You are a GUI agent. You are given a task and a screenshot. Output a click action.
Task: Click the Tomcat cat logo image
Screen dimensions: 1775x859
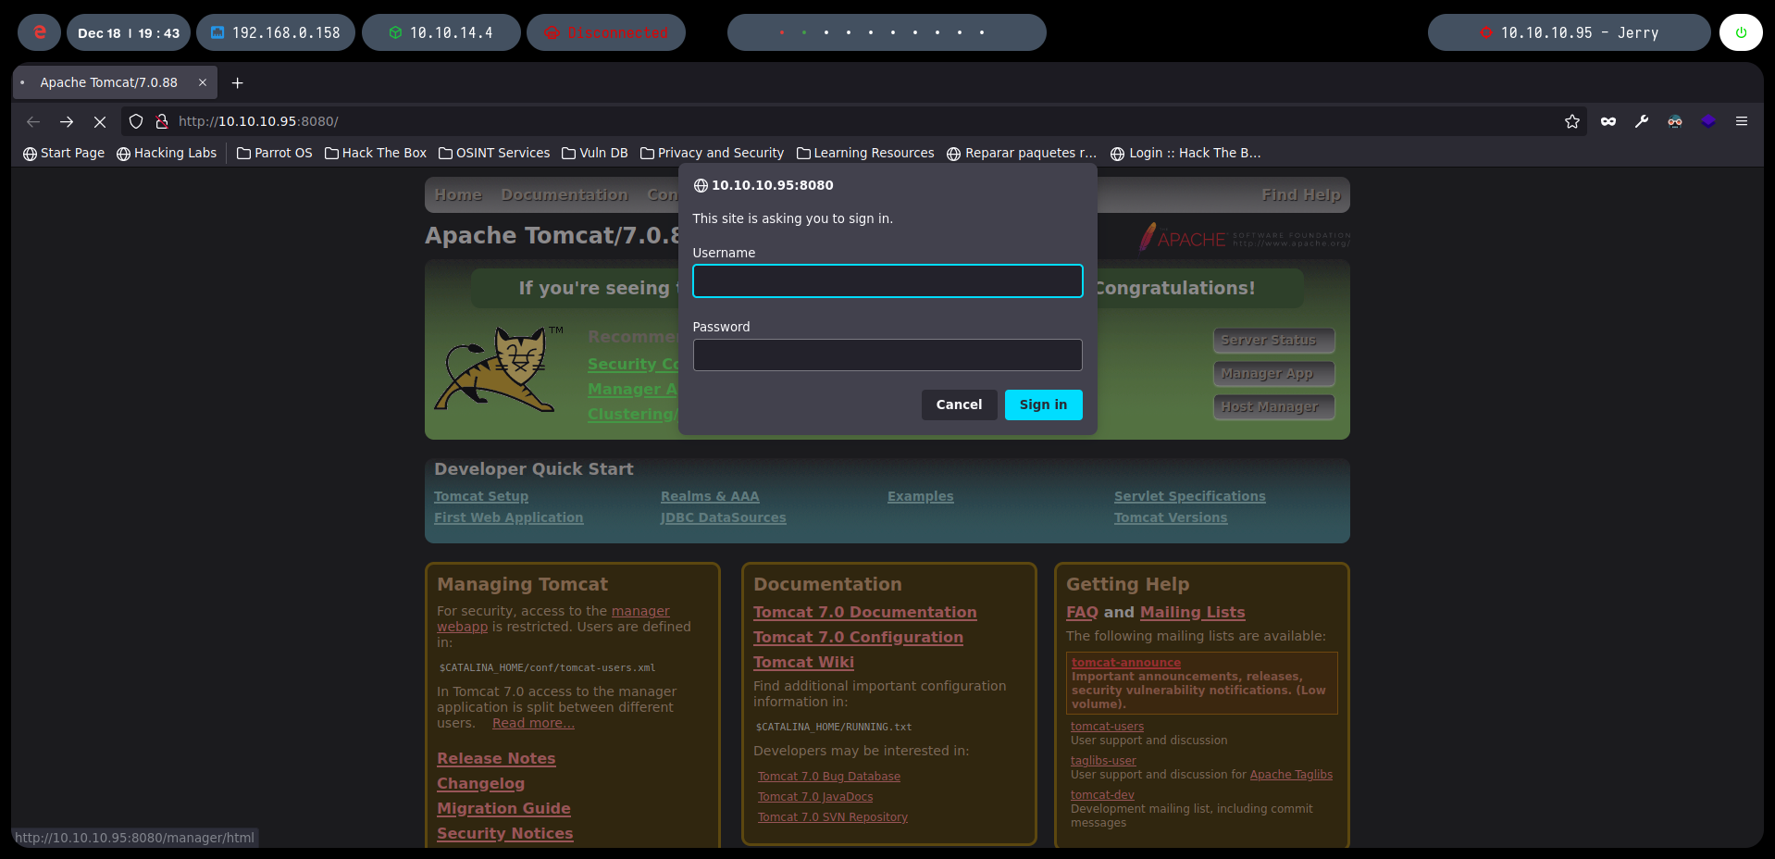click(x=498, y=369)
